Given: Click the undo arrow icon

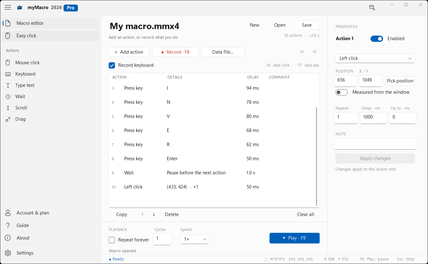Looking at the screenshot, I should click(x=302, y=52).
